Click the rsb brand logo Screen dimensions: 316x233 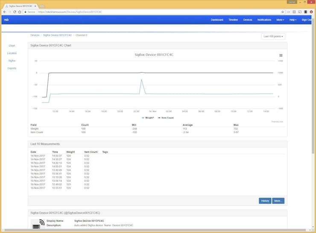(6, 20)
